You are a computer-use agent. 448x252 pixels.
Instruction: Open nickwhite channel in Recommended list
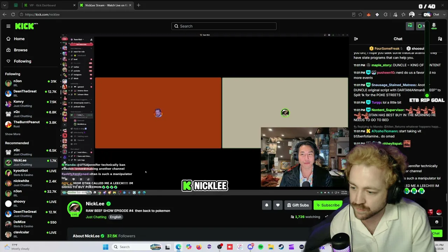(x=31, y=183)
